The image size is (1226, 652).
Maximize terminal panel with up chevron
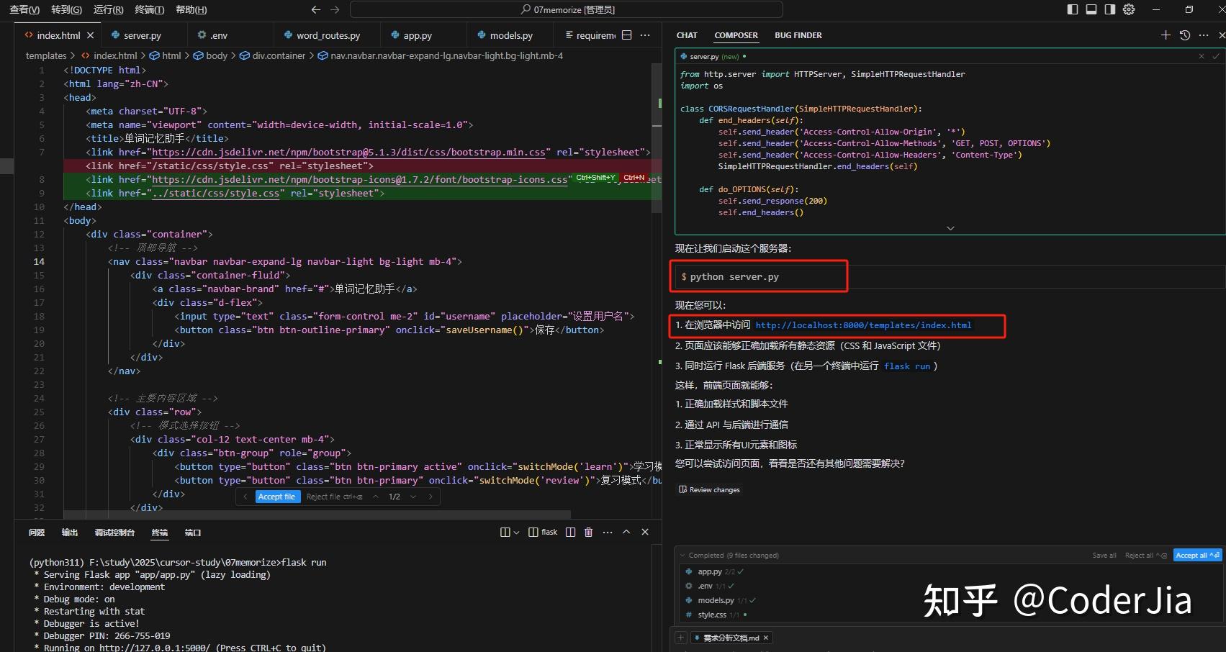pyautogui.click(x=626, y=533)
